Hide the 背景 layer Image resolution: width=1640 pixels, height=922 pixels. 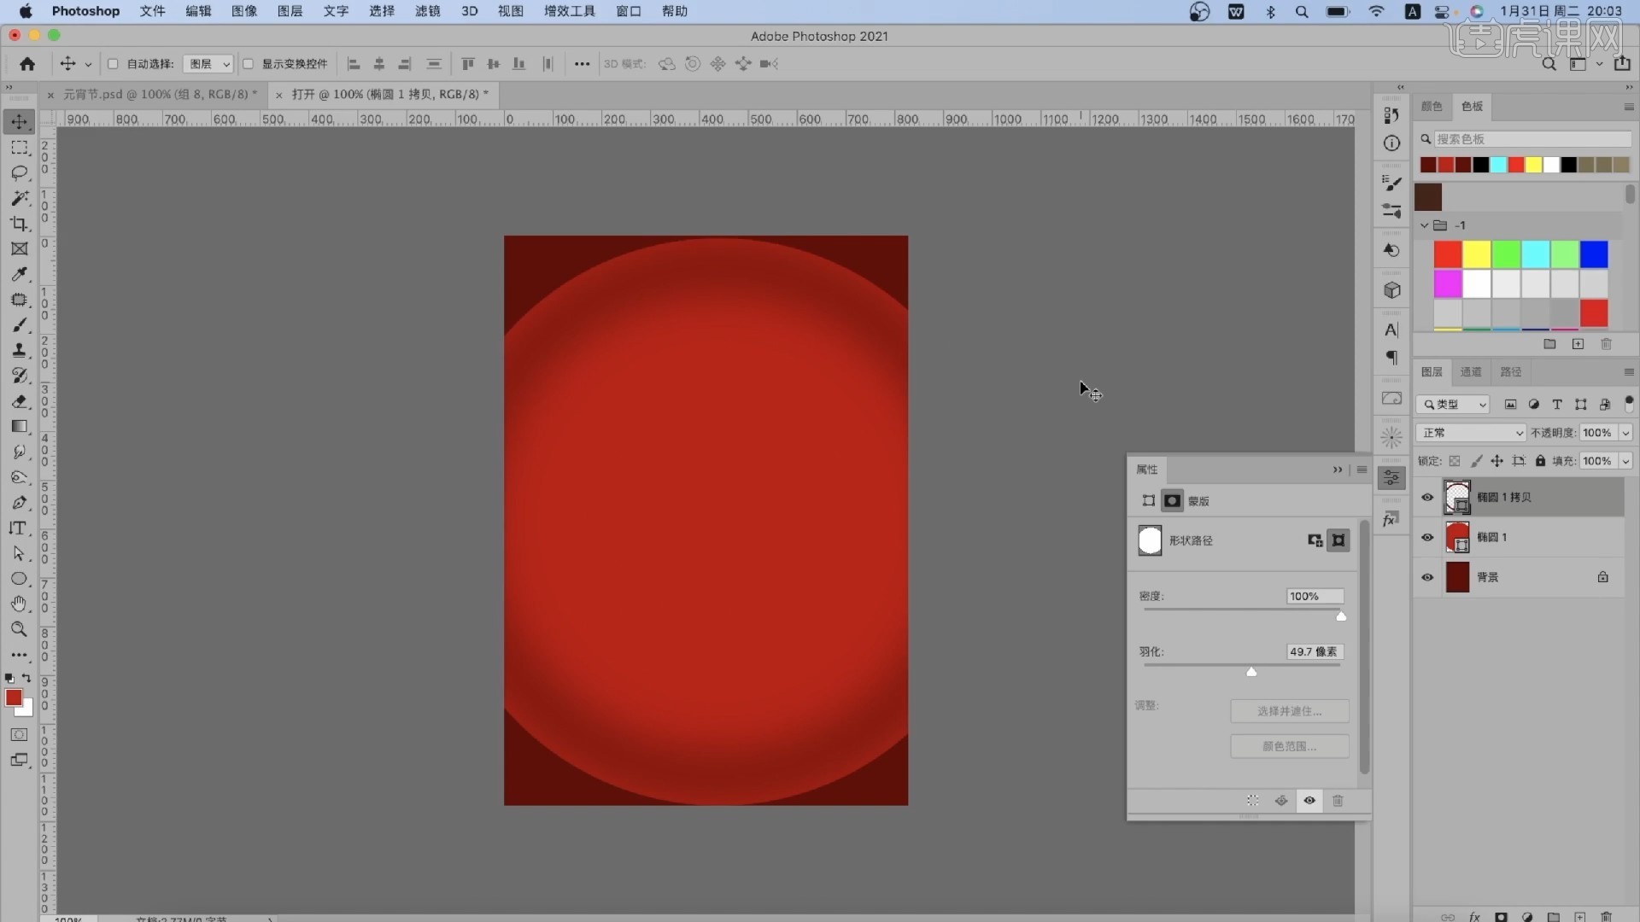pos(1427,578)
